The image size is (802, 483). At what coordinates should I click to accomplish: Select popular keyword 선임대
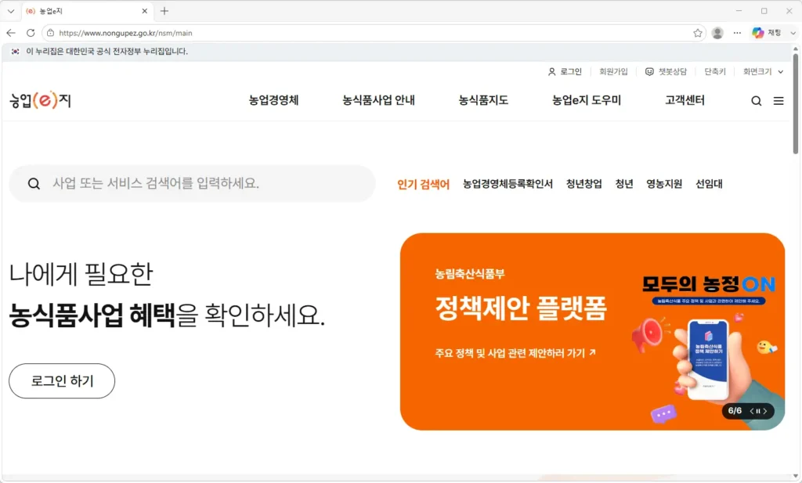coord(709,183)
